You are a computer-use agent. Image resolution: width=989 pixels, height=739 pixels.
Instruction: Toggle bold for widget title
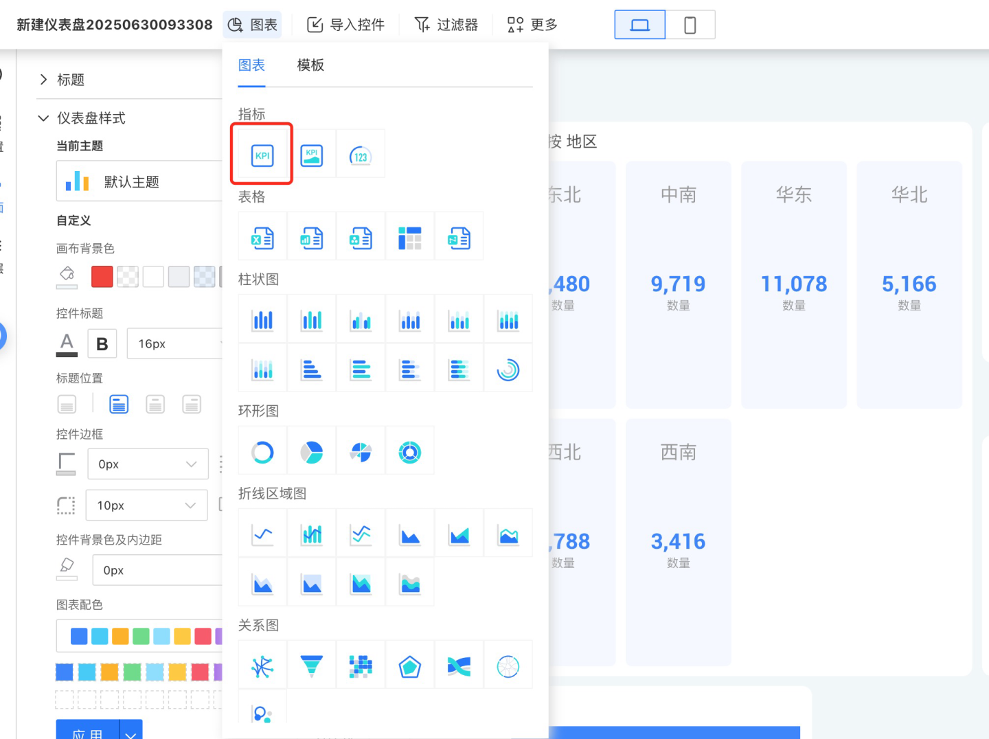coord(102,343)
